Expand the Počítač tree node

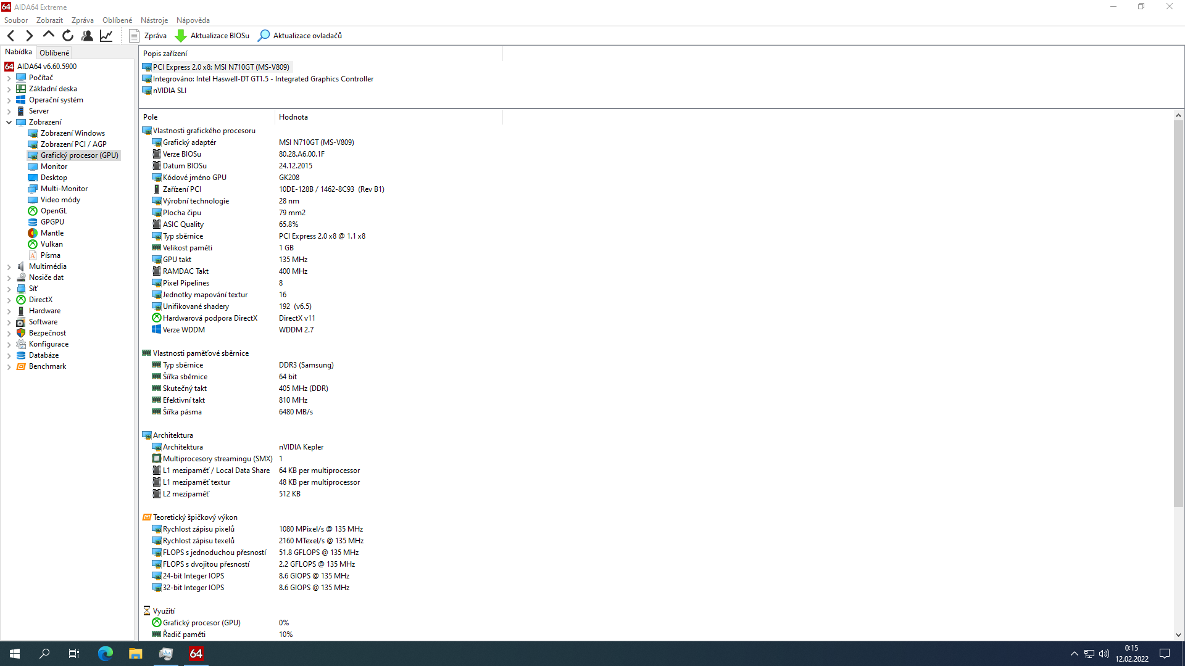tap(9, 78)
